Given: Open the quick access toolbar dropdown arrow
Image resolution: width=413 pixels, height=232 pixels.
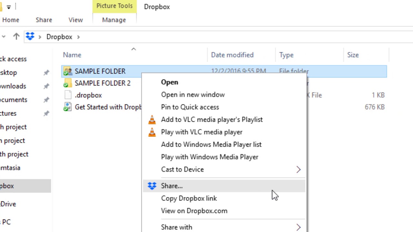Looking at the screenshot, I should coord(9,7).
